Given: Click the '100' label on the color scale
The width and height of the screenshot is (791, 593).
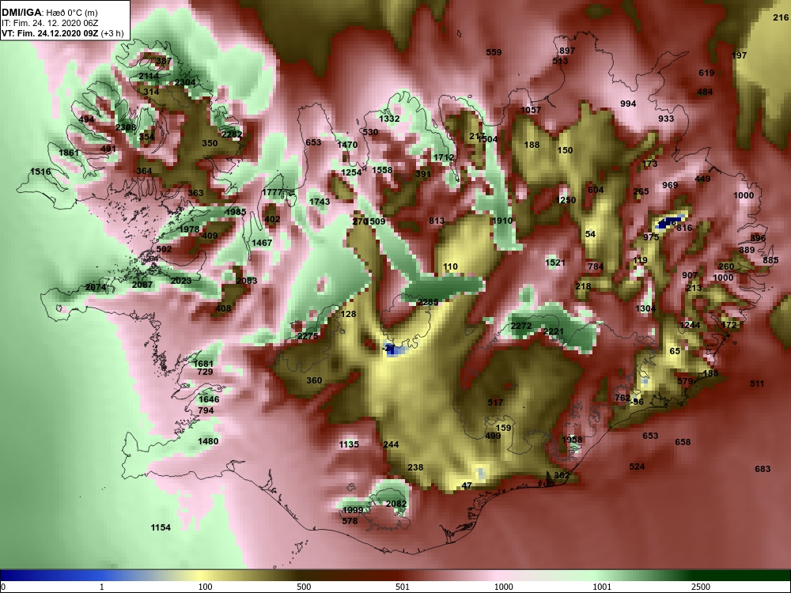Looking at the screenshot, I should pos(205,587).
